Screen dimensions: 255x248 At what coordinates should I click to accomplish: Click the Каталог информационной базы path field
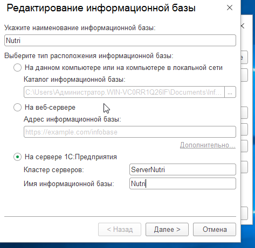[x=124, y=92]
